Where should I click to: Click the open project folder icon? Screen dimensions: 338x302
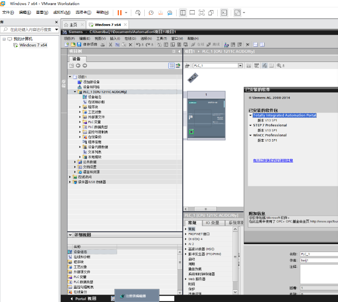[x=73, y=44]
